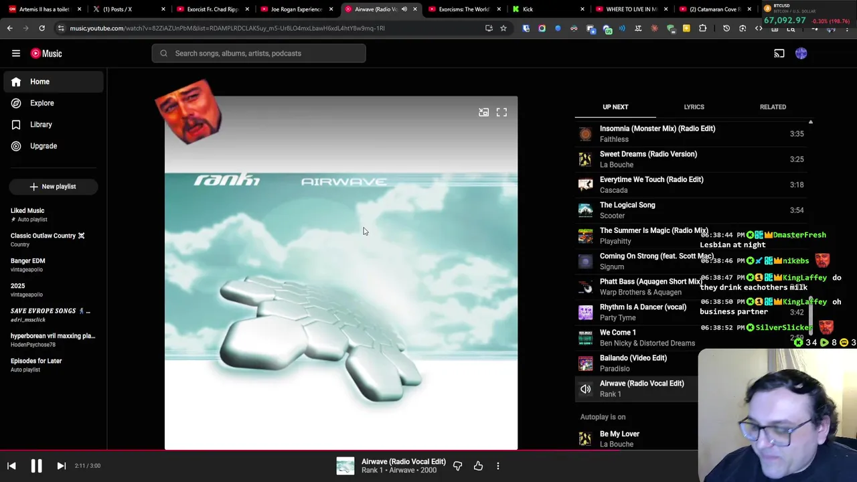Pause the current song
This screenshot has height=482, width=857.
click(x=36, y=466)
